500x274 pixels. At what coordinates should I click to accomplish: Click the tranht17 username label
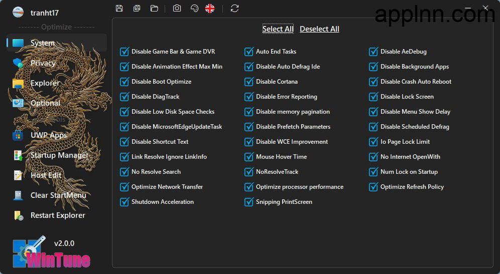tap(45, 13)
